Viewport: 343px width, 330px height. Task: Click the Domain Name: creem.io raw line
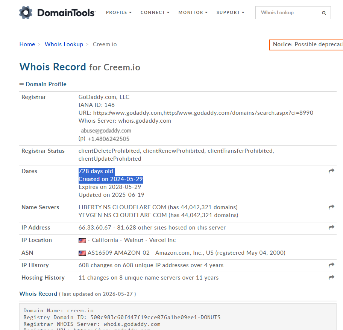click(58, 310)
